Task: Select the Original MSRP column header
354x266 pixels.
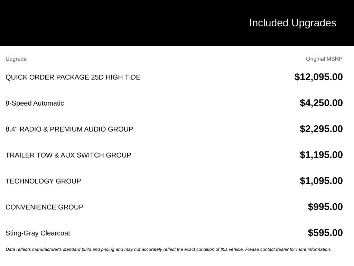Action: pyautogui.click(x=324, y=59)
